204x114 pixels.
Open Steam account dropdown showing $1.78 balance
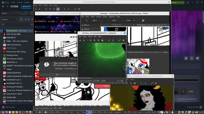point(178,3)
